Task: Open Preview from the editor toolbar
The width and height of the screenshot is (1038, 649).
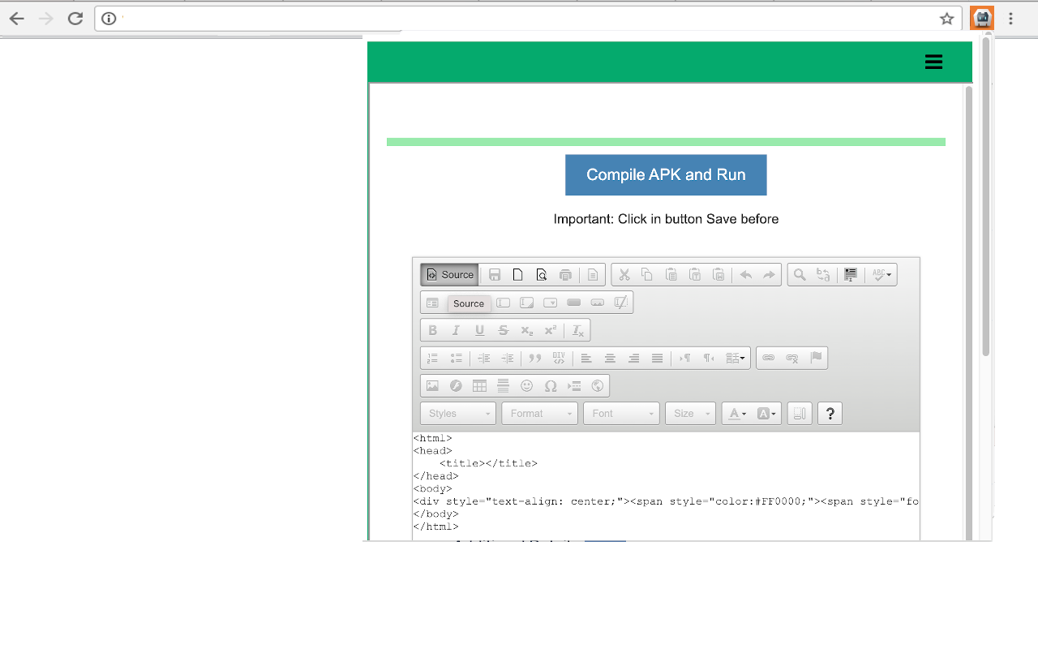Action: point(542,275)
